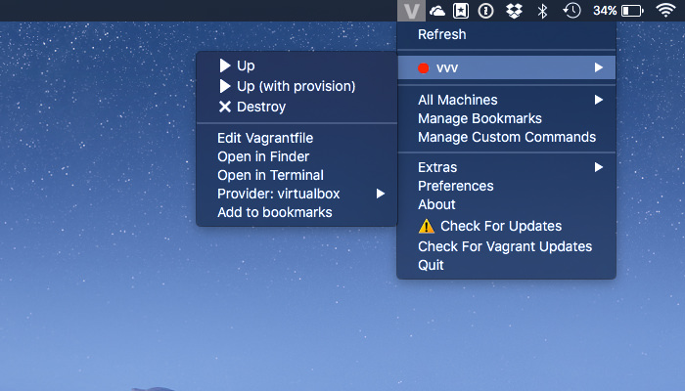Open the Bluetooth menu bar icon

[542, 11]
